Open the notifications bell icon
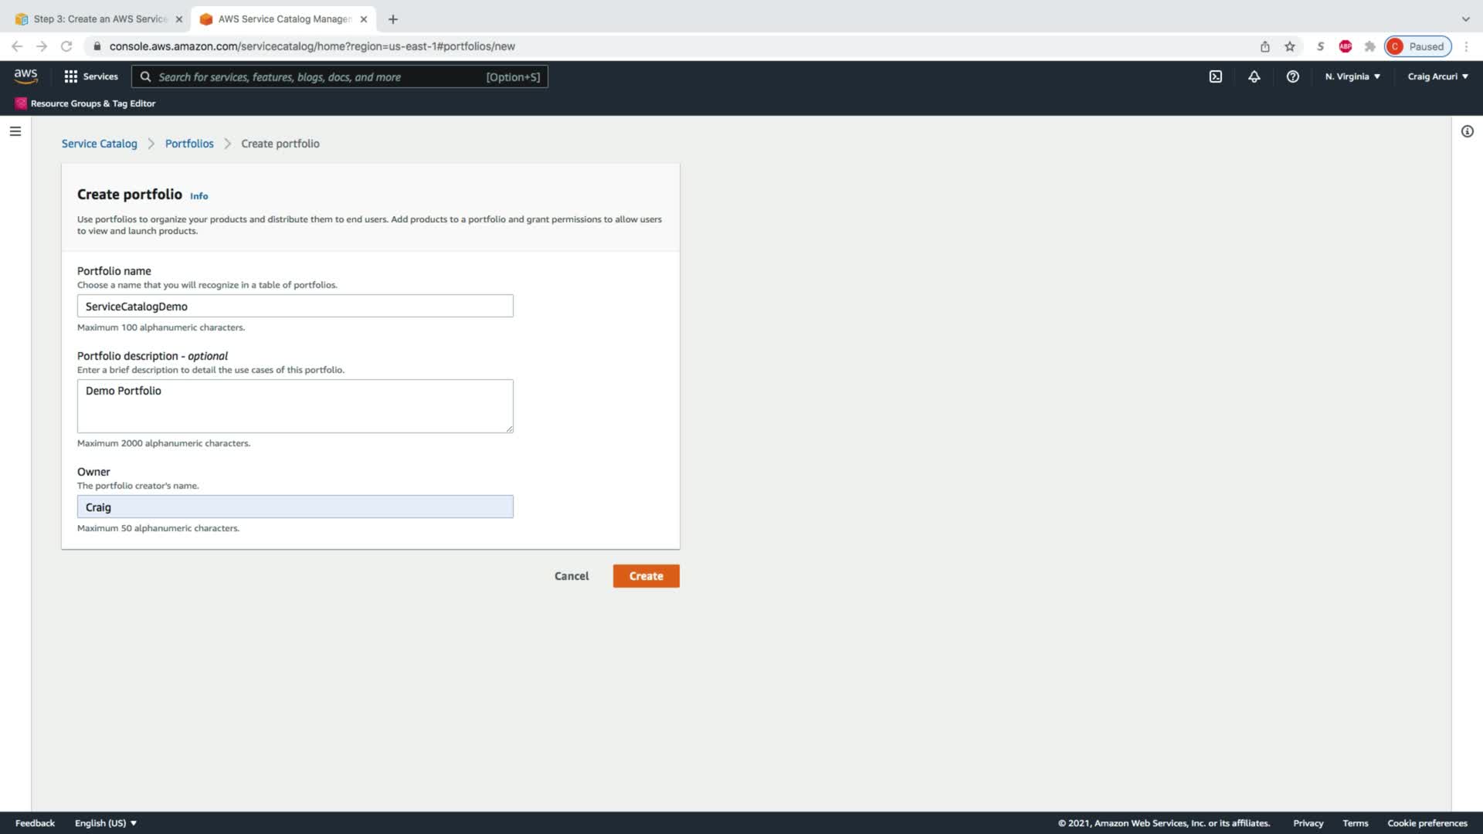1483x834 pixels. 1254,76
